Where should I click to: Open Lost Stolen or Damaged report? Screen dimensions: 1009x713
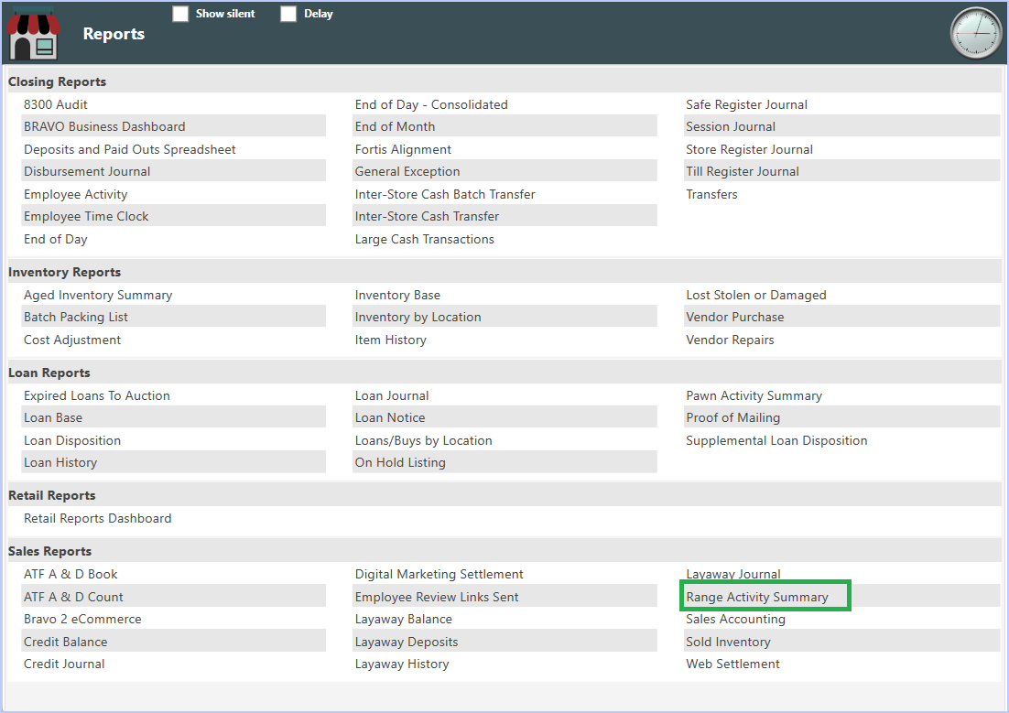click(x=755, y=295)
